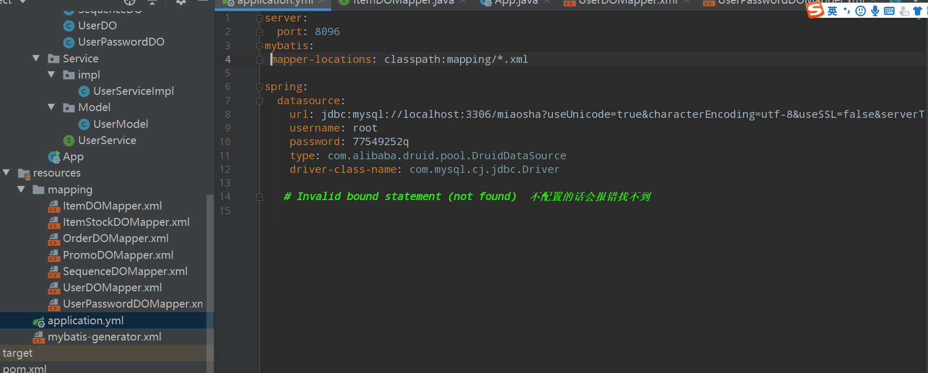Image resolution: width=928 pixels, height=373 pixels.
Task: Click the resources folder icon
Action: coord(24,173)
